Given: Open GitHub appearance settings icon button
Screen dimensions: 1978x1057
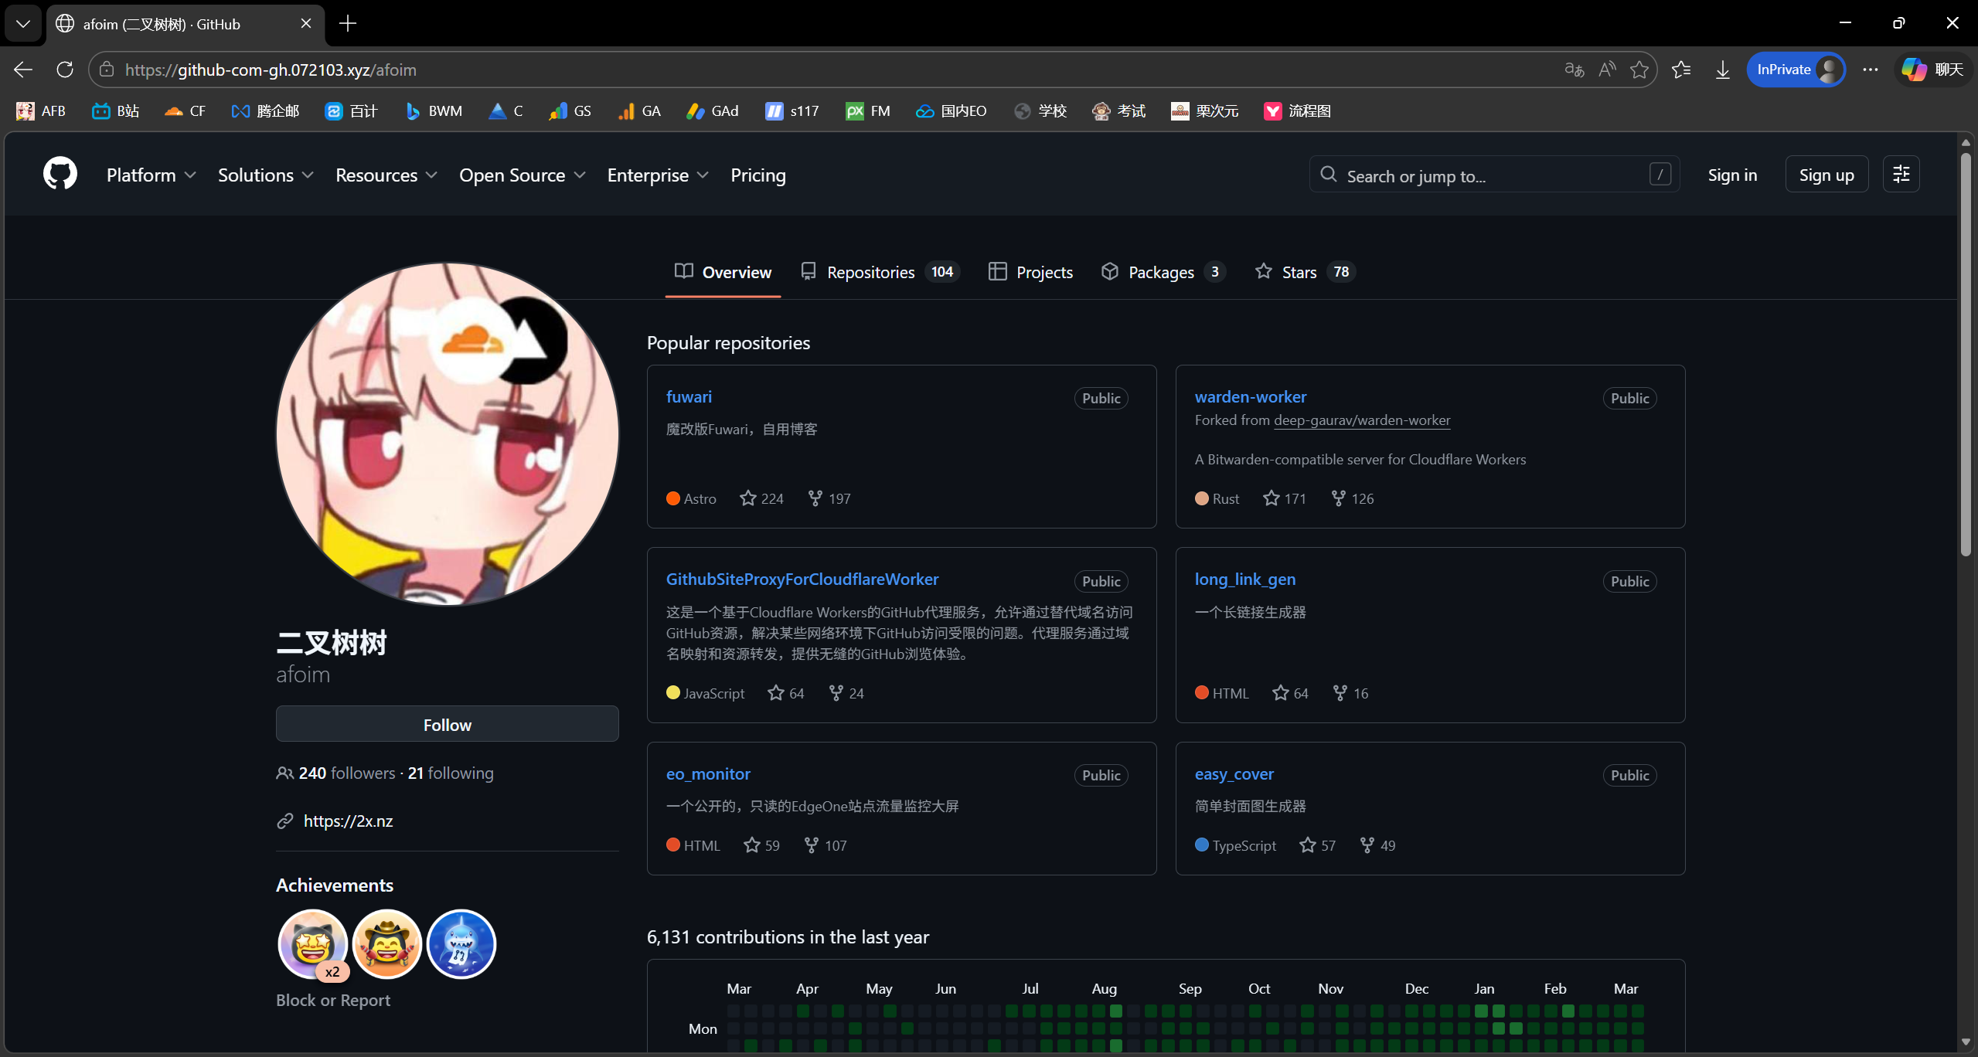Looking at the screenshot, I should pos(1901,175).
